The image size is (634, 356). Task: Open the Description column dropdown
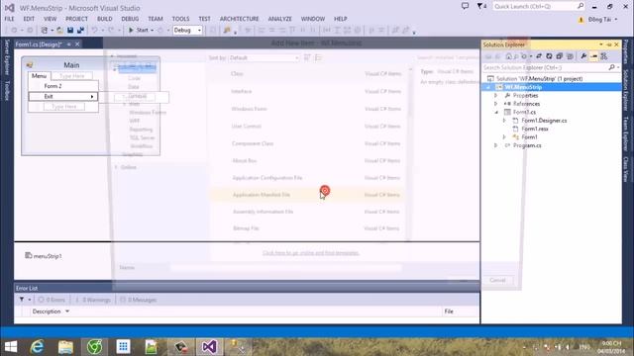67,311
